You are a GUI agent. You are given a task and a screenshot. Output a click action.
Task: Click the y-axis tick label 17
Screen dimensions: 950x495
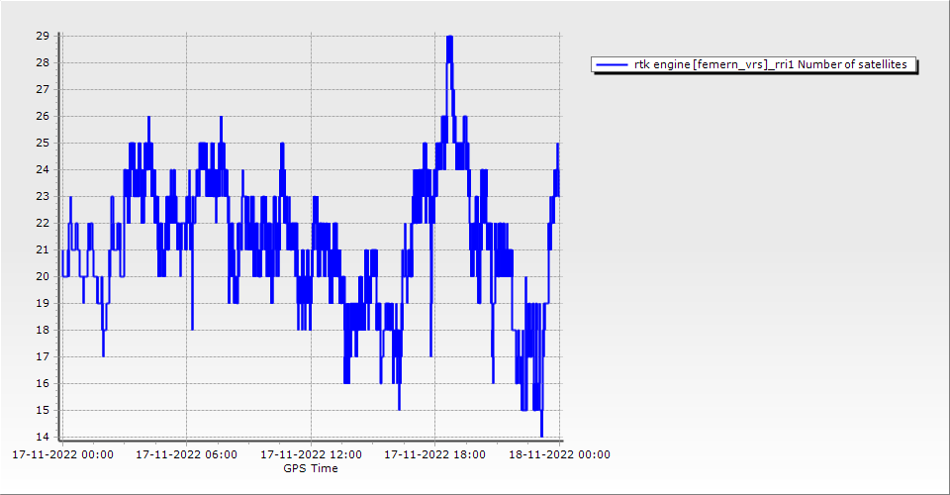pos(43,356)
